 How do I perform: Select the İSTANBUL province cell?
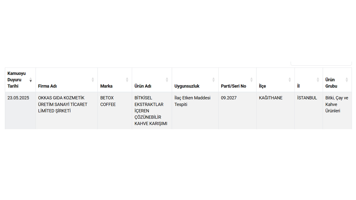coord(307,98)
